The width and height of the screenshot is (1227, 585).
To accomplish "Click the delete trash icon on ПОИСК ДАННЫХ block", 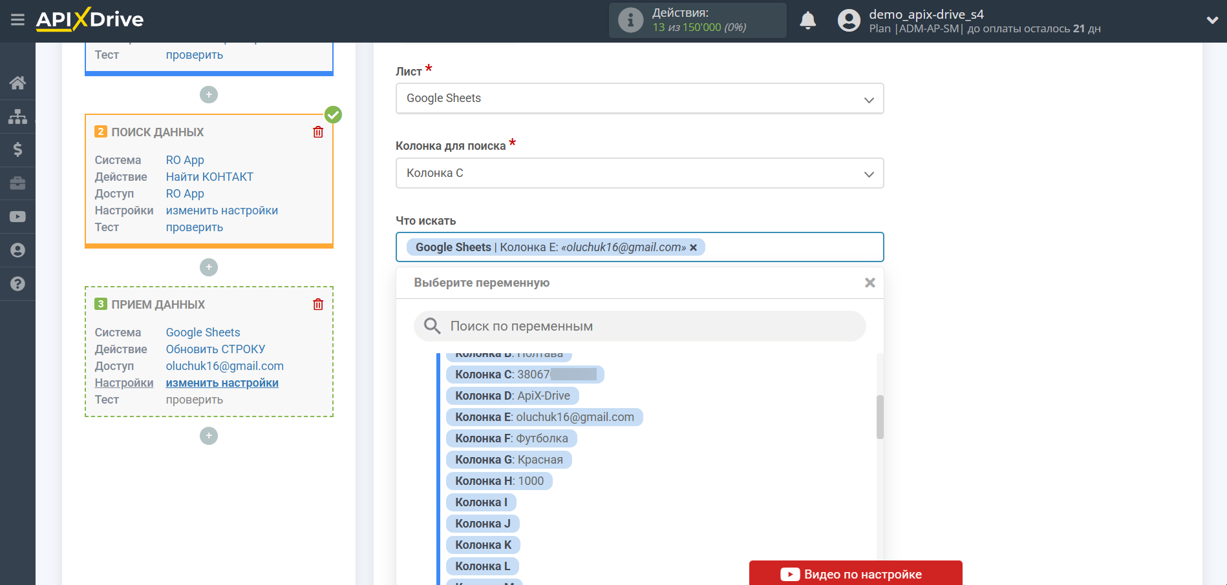I will (317, 131).
